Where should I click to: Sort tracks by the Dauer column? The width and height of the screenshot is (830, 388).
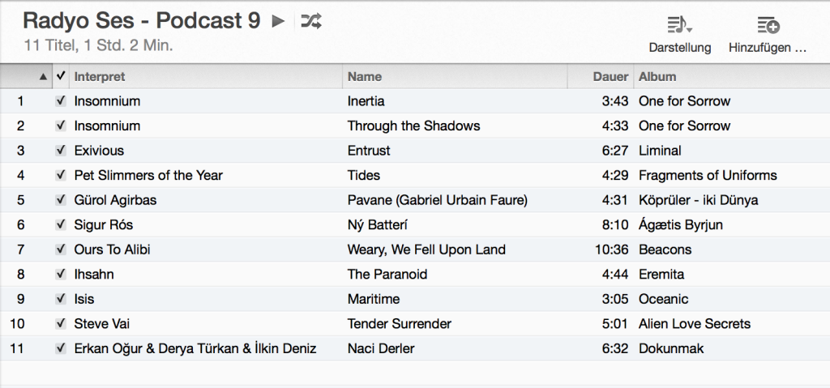tap(601, 77)
